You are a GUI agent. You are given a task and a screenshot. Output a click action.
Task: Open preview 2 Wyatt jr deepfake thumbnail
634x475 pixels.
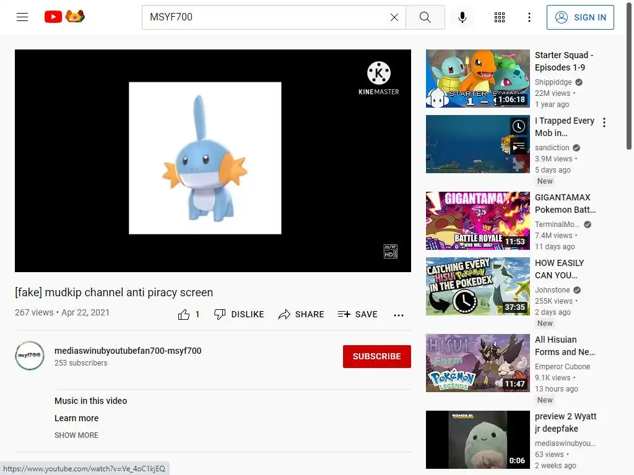[x=477, y=440]
